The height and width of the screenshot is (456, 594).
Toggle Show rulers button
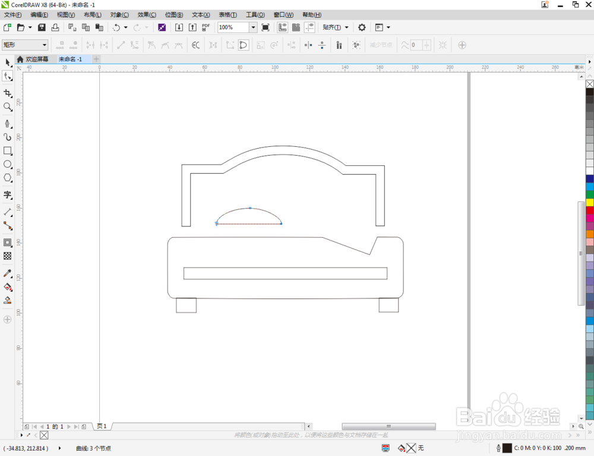283,27
